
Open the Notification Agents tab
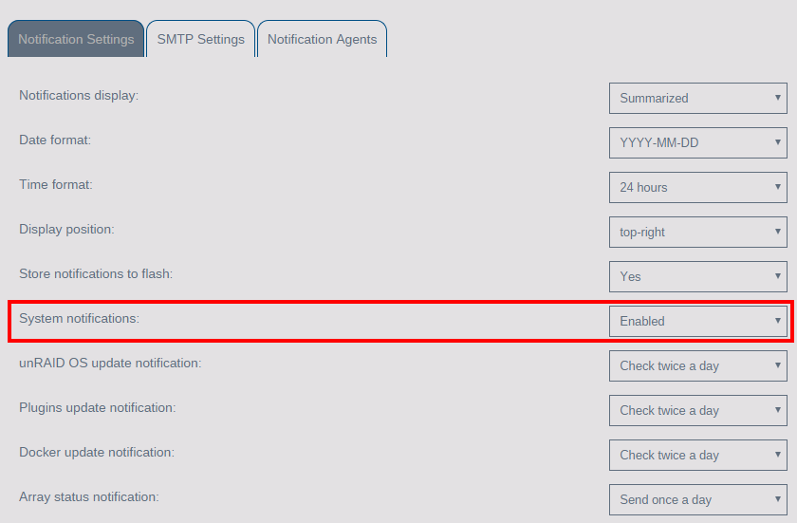coord(323,39)
